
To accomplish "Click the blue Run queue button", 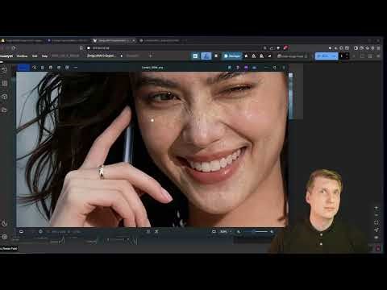I will pos(327,56).
